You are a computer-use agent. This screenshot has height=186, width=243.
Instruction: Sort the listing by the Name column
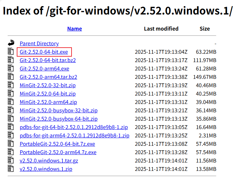[74, 29]
